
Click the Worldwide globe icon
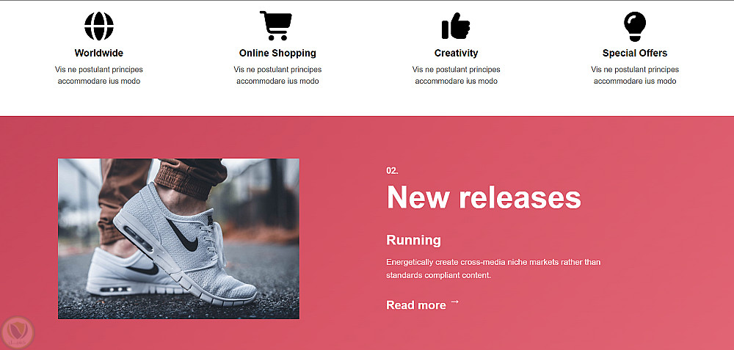[x=99, y=26]
